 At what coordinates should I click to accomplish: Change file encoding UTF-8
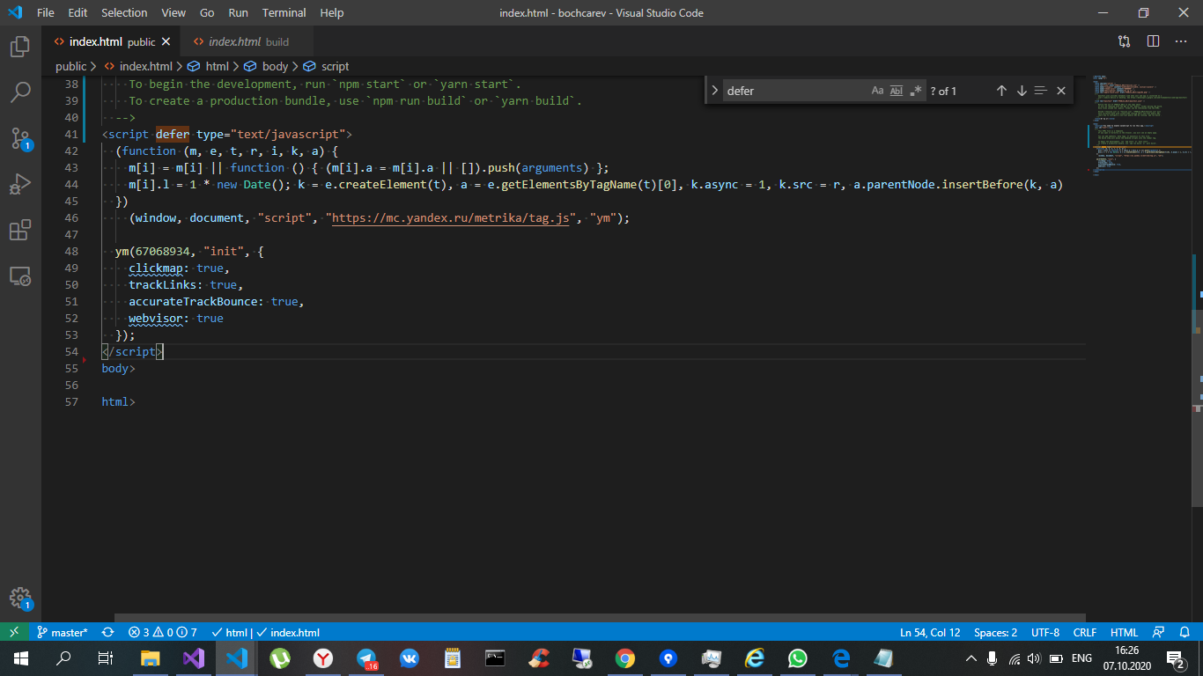1044,632
